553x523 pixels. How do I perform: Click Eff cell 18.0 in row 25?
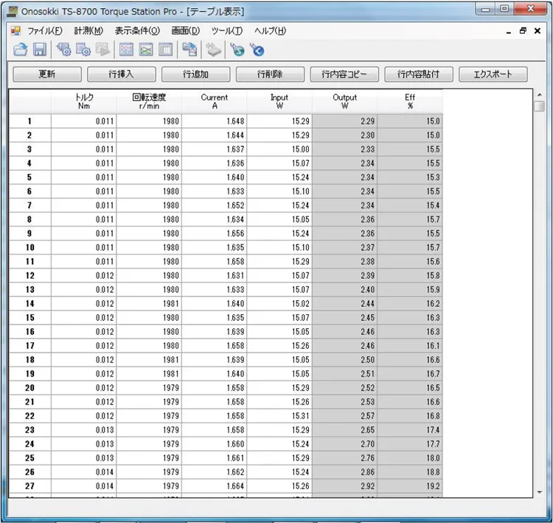[410, 458]
